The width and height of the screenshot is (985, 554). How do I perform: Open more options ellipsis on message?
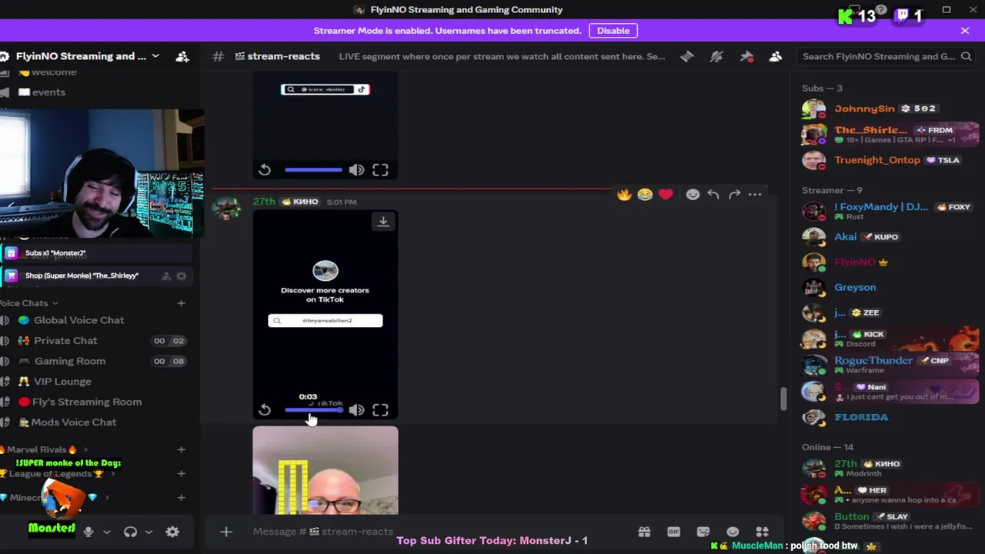click(x=755, y=195)
